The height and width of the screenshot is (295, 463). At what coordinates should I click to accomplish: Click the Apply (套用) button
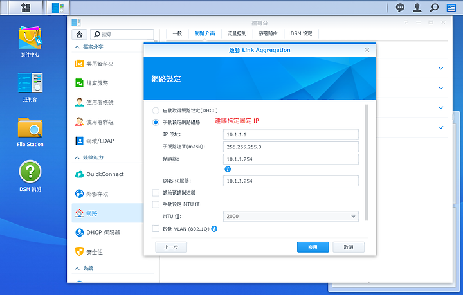coord(313,247)
